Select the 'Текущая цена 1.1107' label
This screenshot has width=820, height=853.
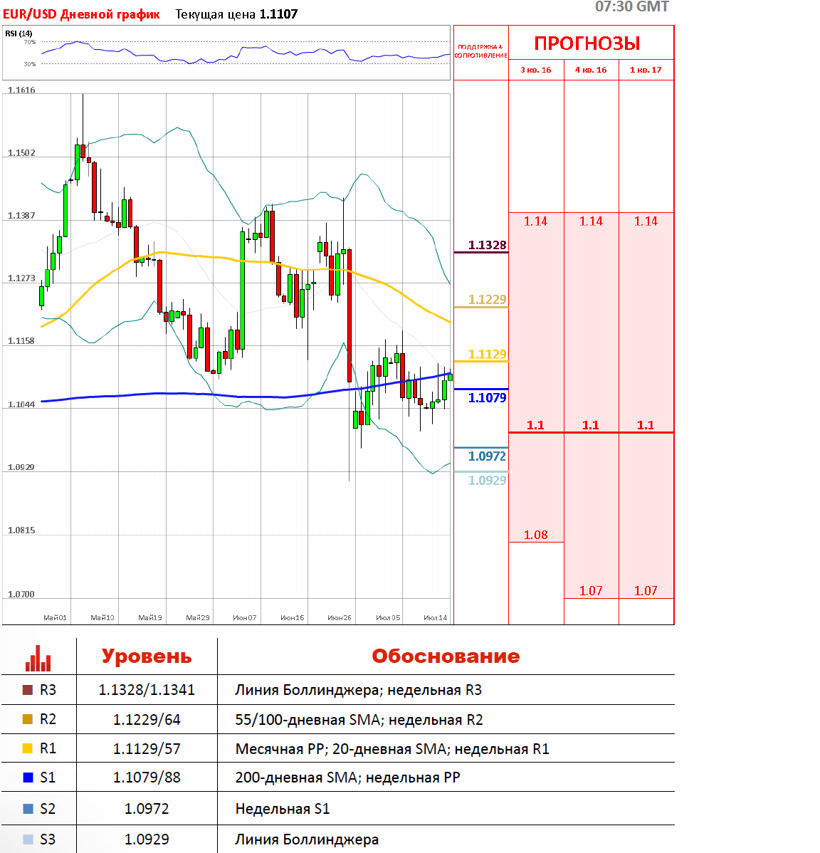[x=236, y=14]
